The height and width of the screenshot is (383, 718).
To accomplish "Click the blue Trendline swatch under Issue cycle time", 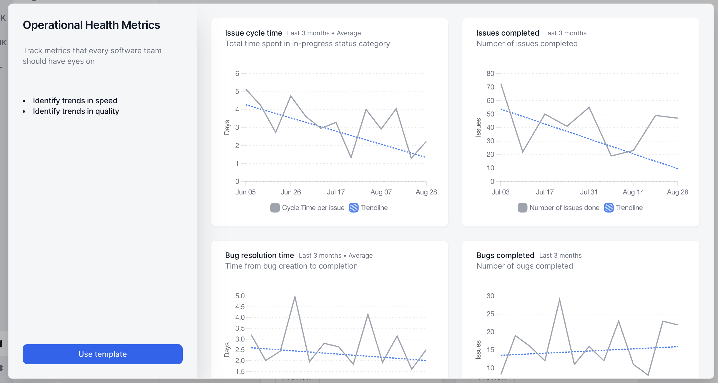I will [353, 208].
